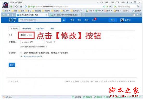Image resolution: width=143 pixels, height=100 pixels.
Task: Open the 截图 dropdown arrow
Action: click(x=121, y=11)
